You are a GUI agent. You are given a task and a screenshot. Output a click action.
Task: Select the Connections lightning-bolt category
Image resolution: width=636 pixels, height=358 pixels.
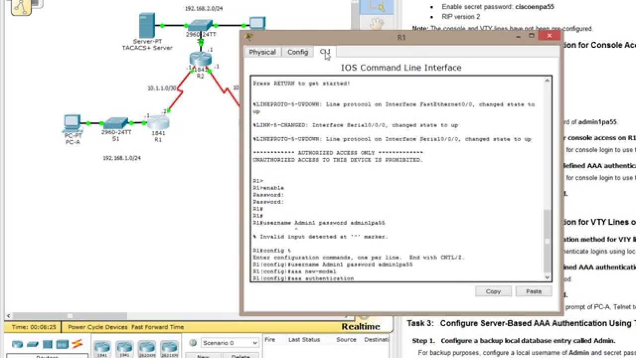77,344
